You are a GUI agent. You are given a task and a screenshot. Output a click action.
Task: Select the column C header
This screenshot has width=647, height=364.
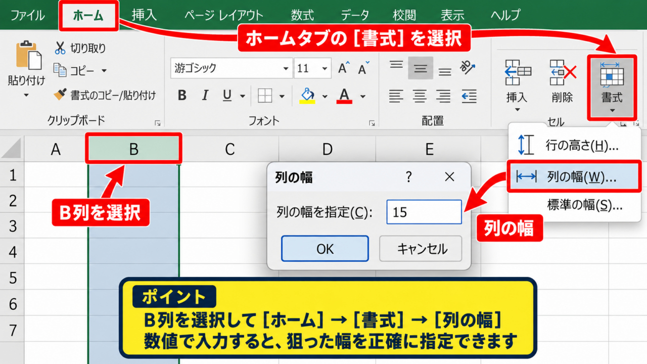click(230, 149)
